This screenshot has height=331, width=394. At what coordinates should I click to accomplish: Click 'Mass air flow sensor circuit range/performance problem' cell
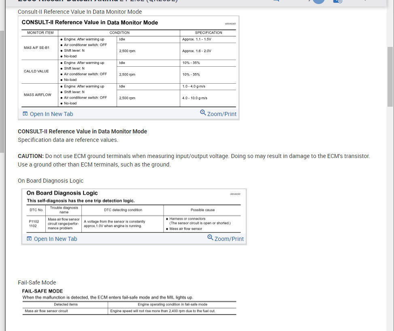point(64,223)
